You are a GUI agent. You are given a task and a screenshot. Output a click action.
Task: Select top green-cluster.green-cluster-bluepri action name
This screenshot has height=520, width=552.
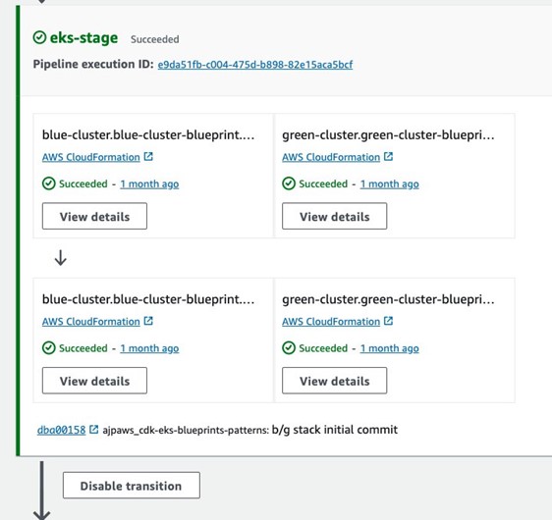click(388, 135)
